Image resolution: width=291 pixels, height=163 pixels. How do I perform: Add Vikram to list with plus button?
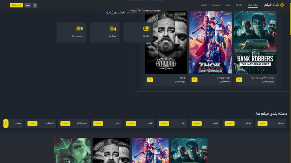pyautogui.click(x=150, y=80)
